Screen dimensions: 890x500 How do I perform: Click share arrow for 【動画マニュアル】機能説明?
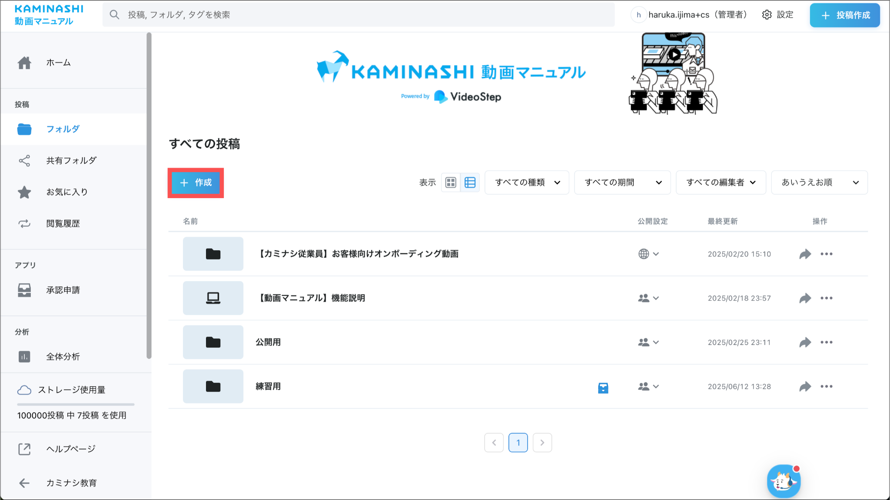tap(805, 298)
